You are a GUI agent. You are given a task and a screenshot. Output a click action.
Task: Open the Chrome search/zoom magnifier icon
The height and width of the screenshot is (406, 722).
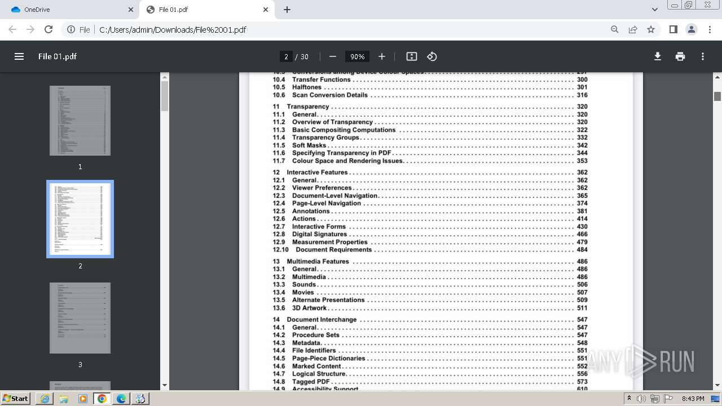coord(615,29)
